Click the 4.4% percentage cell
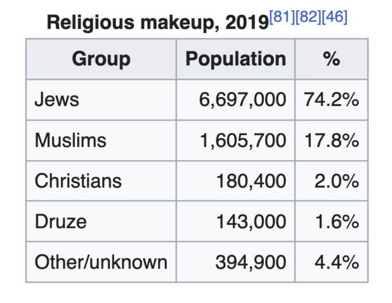The width and height of the screenshot is (392, 303). (336, 262)
